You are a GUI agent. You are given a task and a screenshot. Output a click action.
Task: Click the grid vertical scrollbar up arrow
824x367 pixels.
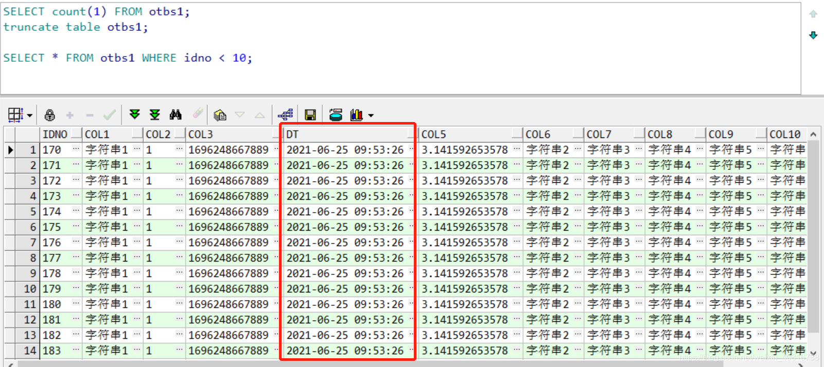tap(813, 134)
